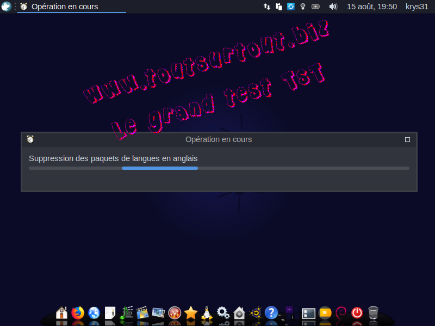This screenshot has height=326, width=435.
Task: Switch workspace using the dock pager
Action: tap(293, 313)
